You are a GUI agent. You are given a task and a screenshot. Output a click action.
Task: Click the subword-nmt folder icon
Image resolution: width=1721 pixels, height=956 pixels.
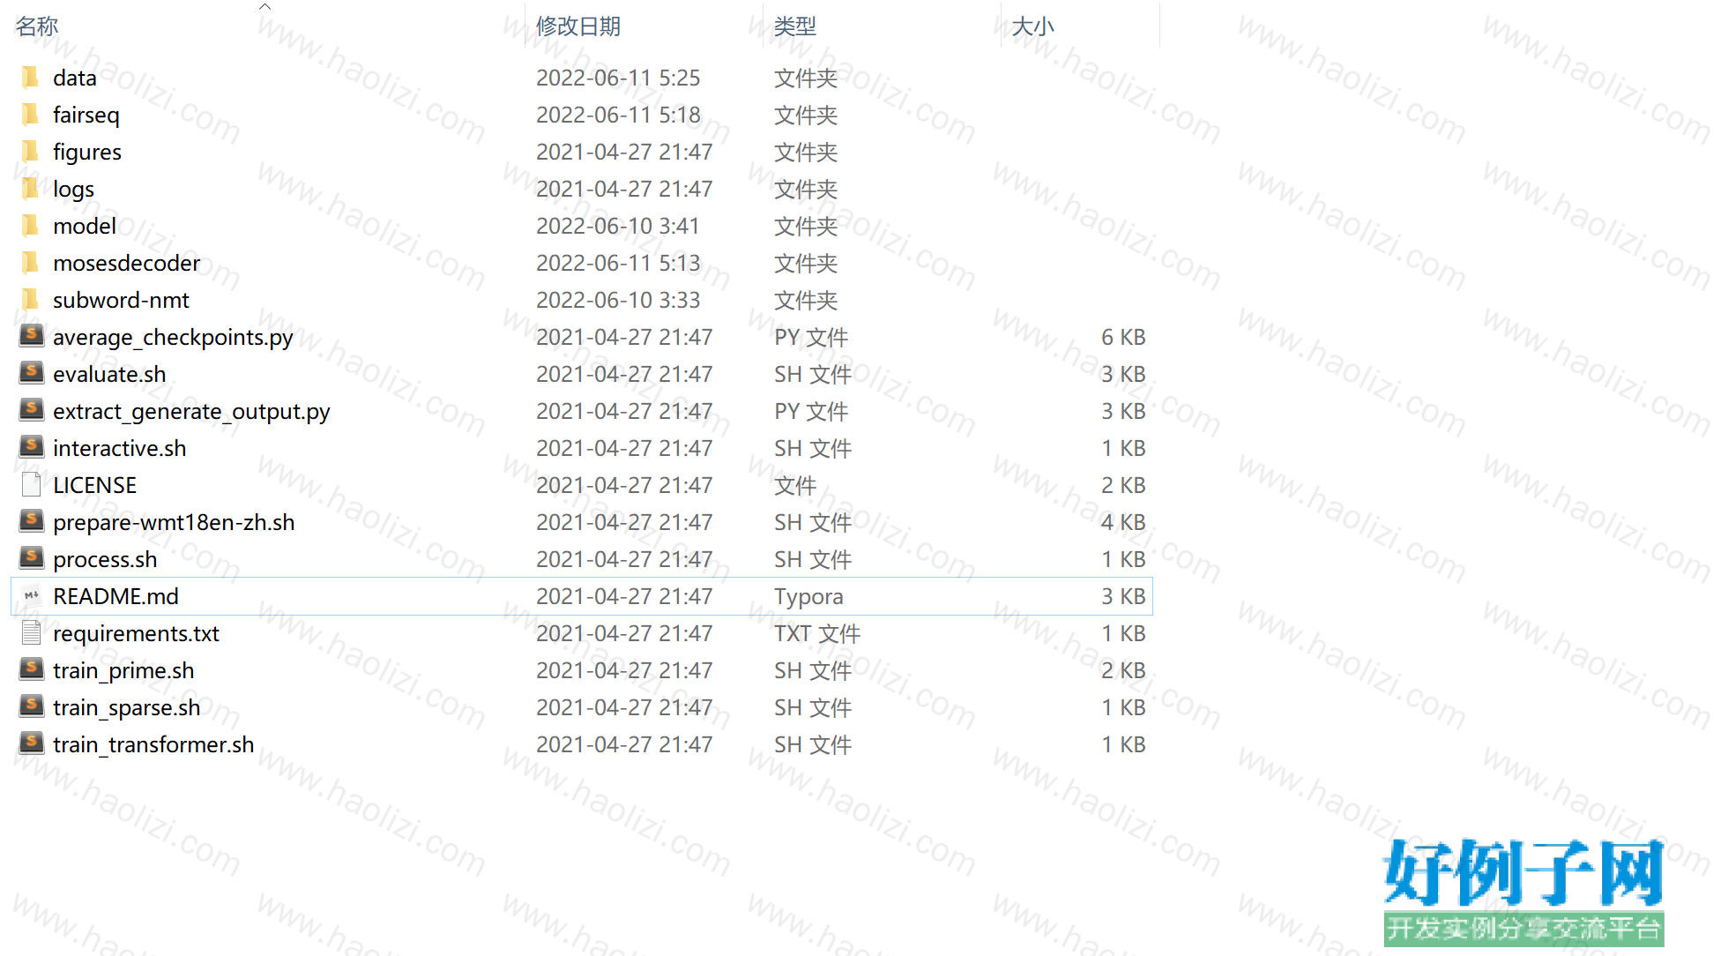31,300
